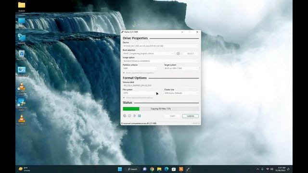Open the clock and date in taskbar
The image size is (308, 173).
tap(281, 169)
